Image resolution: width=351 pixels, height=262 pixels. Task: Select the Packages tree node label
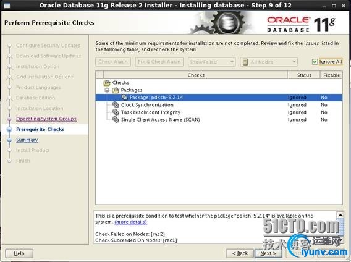(x=132, y=90)
